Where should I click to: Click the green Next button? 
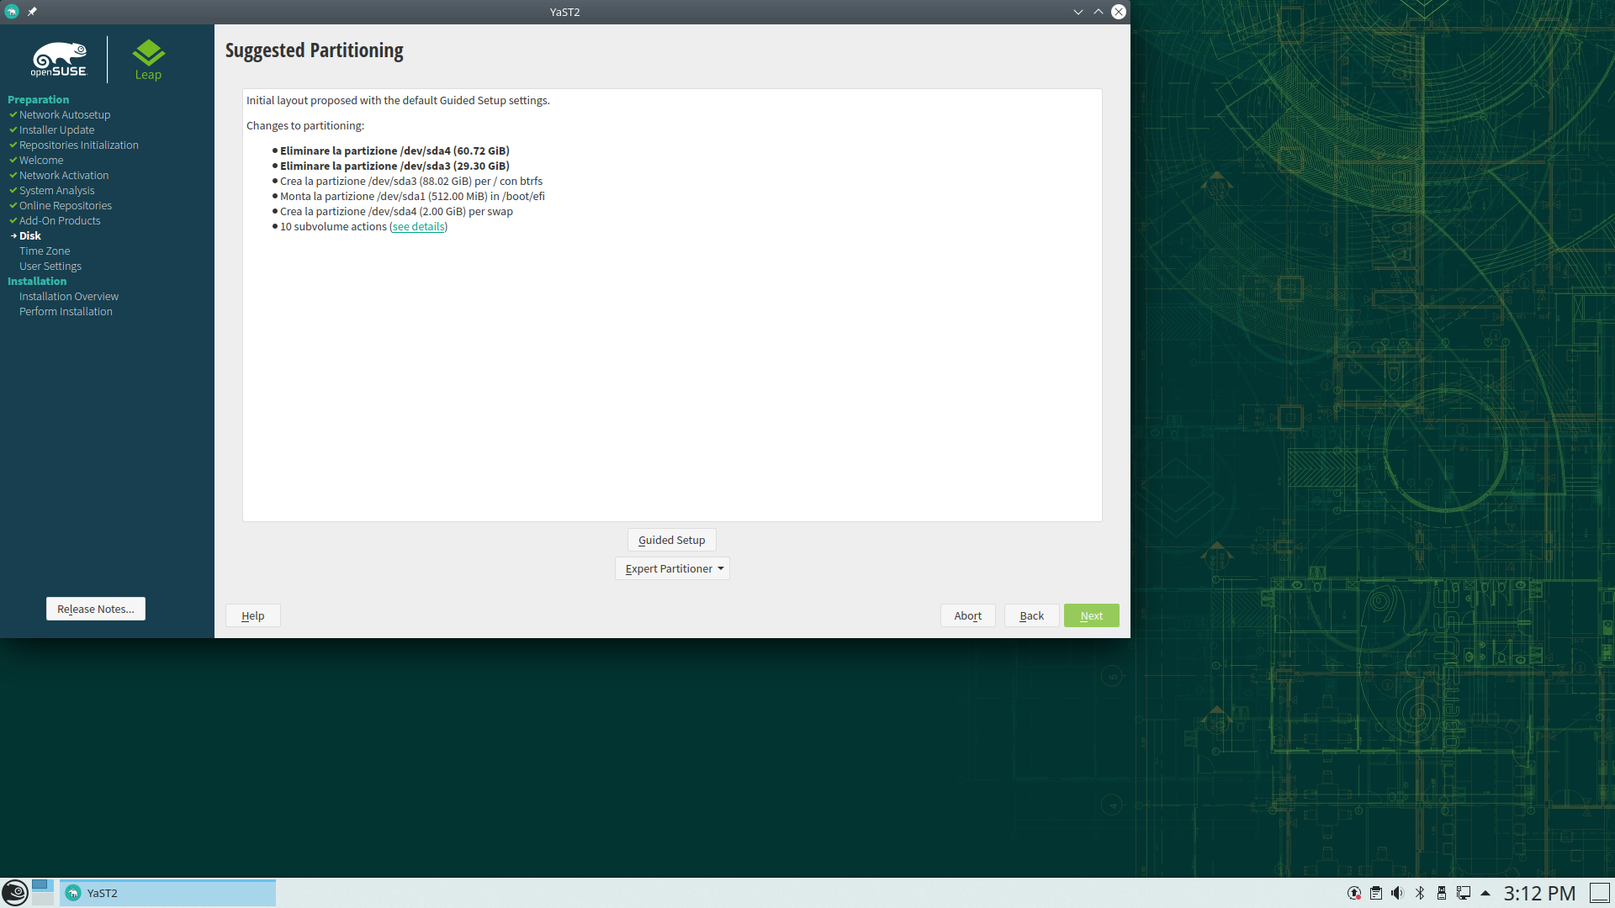1091,615
